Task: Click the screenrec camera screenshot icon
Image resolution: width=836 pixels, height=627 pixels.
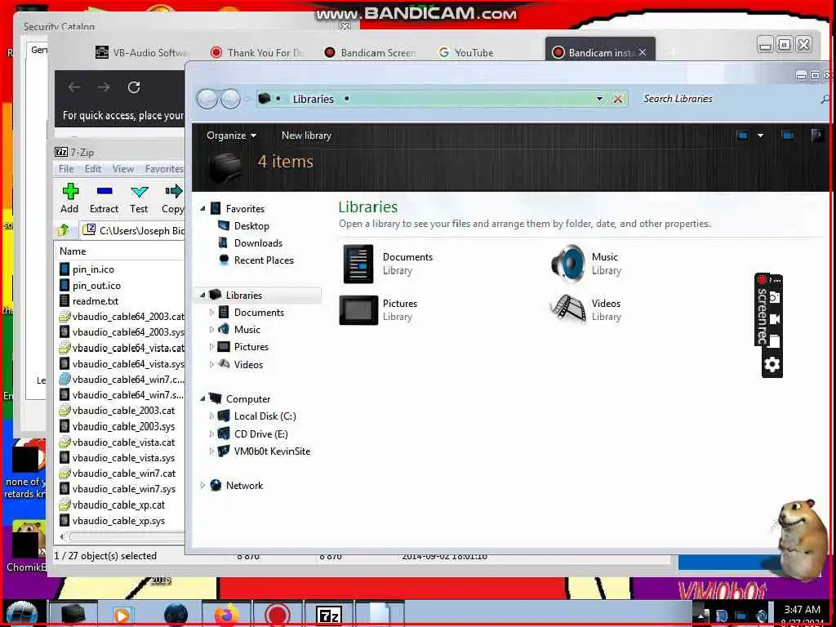Action: [x=774, y=297]
